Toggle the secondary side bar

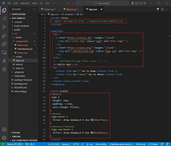point(141,3)
